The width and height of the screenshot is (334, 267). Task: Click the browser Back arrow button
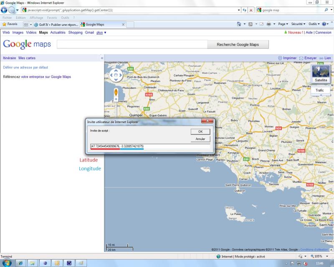click(4, 10)
